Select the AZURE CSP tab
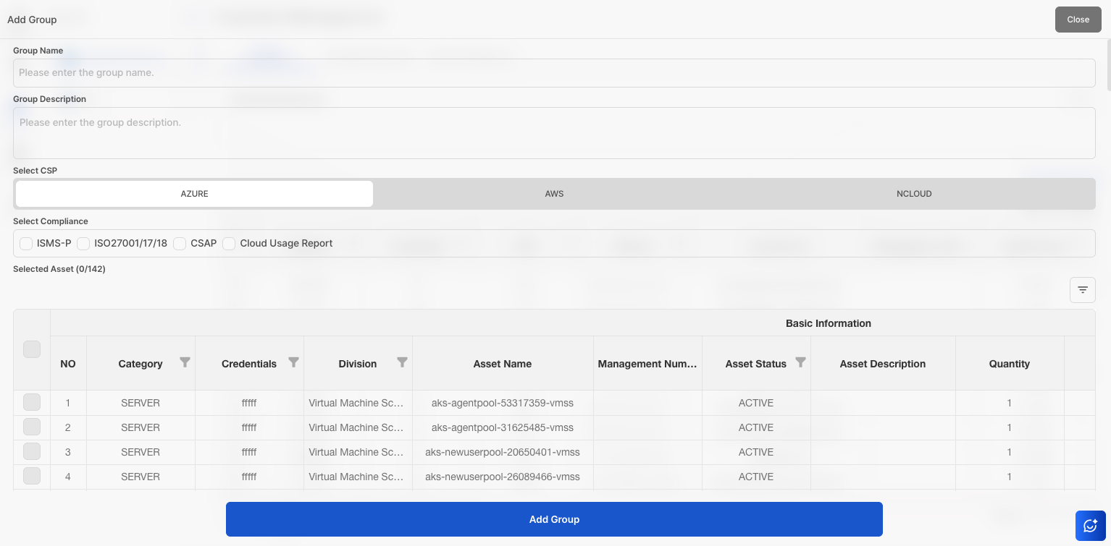Image resolution: width=1111 pixels, height=546 pixels. [194, 194]
